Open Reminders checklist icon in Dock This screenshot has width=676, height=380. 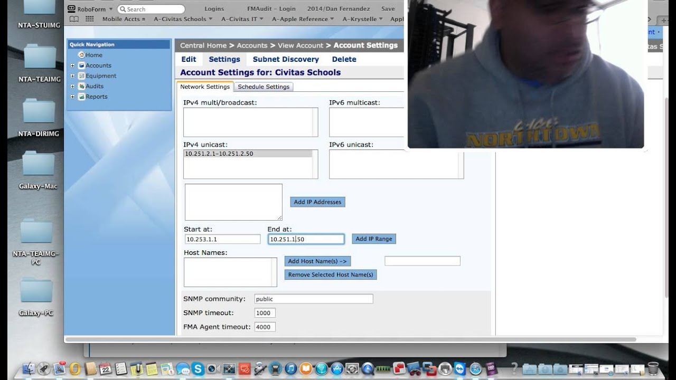pos(121,369)
